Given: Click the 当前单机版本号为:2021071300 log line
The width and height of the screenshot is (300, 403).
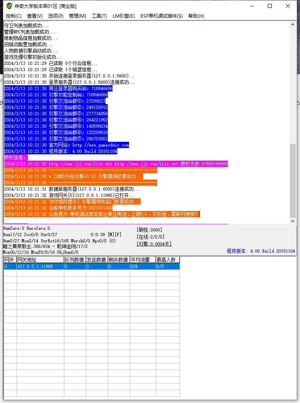Looking at the screenshot, I should click(58, 208).
